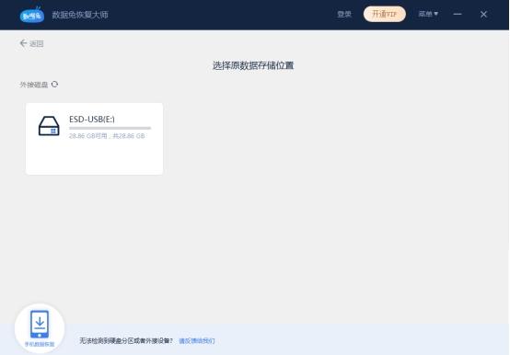Click the back arrow icon

click(x=23, y=43)
